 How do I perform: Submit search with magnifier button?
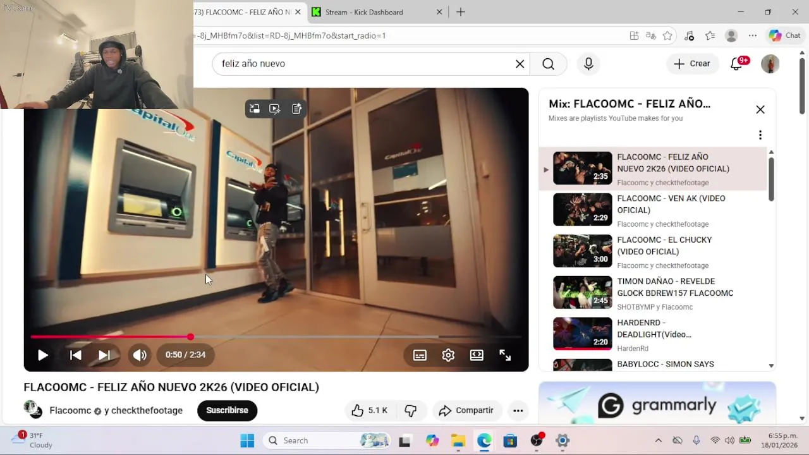click(x=549, y=64)
